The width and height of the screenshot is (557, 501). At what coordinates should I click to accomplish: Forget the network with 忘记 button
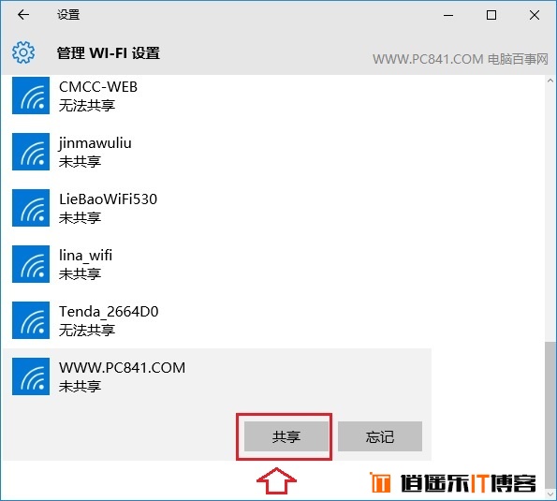point(380,436)
